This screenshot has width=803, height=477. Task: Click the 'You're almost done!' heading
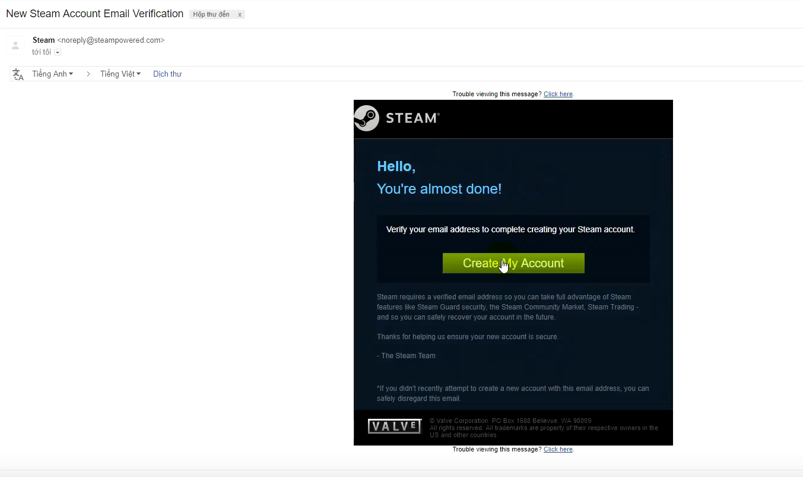pyautogui.click(x=439, y=189)
